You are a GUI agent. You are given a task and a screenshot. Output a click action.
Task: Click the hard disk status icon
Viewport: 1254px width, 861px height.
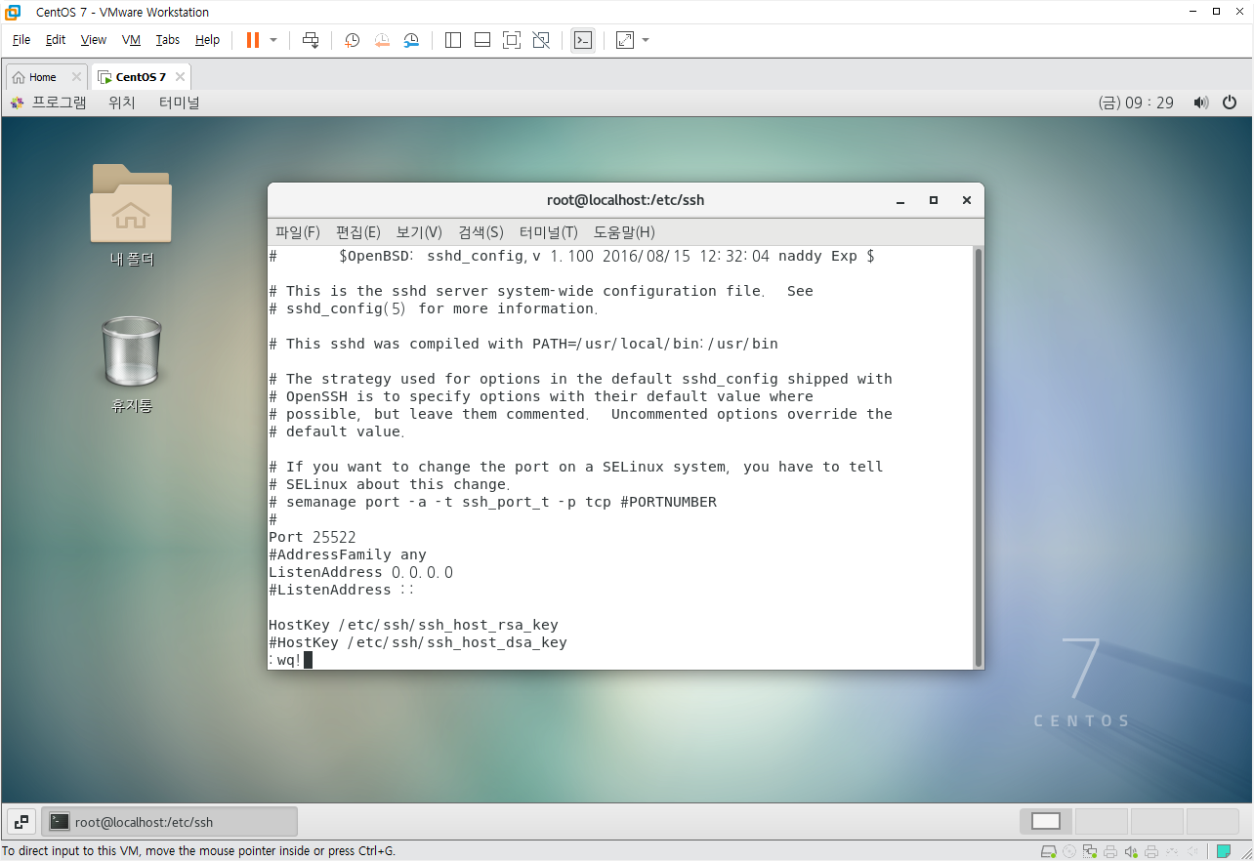1048,851
